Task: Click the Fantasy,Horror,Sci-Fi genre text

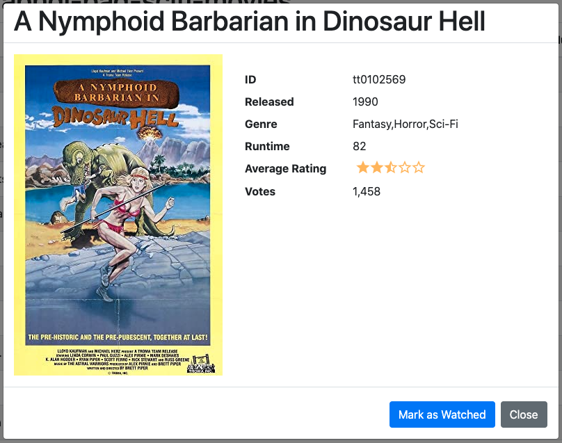Action: [405, 124]
